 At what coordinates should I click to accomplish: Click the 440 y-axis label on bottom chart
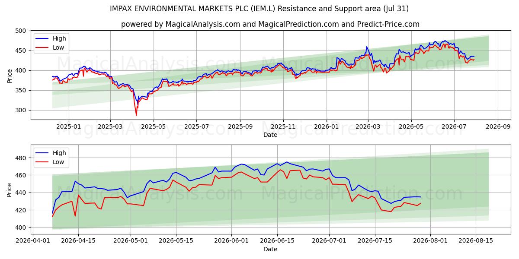(x=21, y=193)
